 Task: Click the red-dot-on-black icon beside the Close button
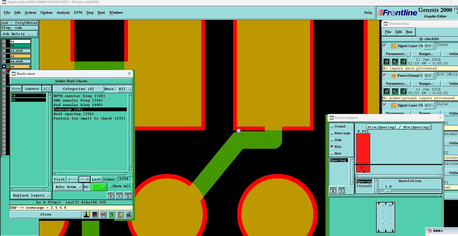(x=95, y=214)
